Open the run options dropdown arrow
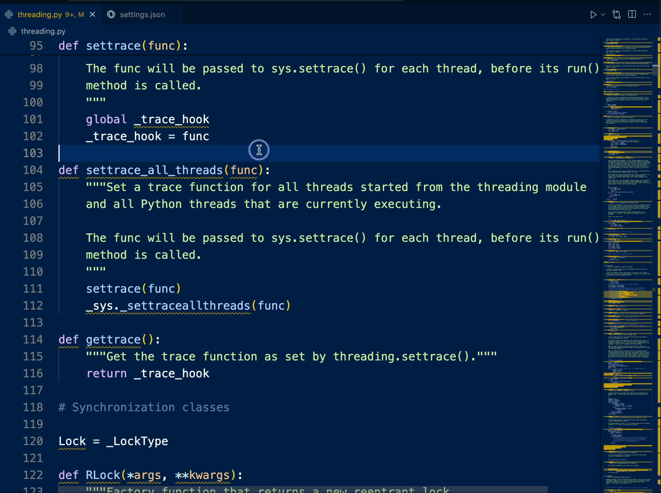The image size is (661, 493). 603,15
